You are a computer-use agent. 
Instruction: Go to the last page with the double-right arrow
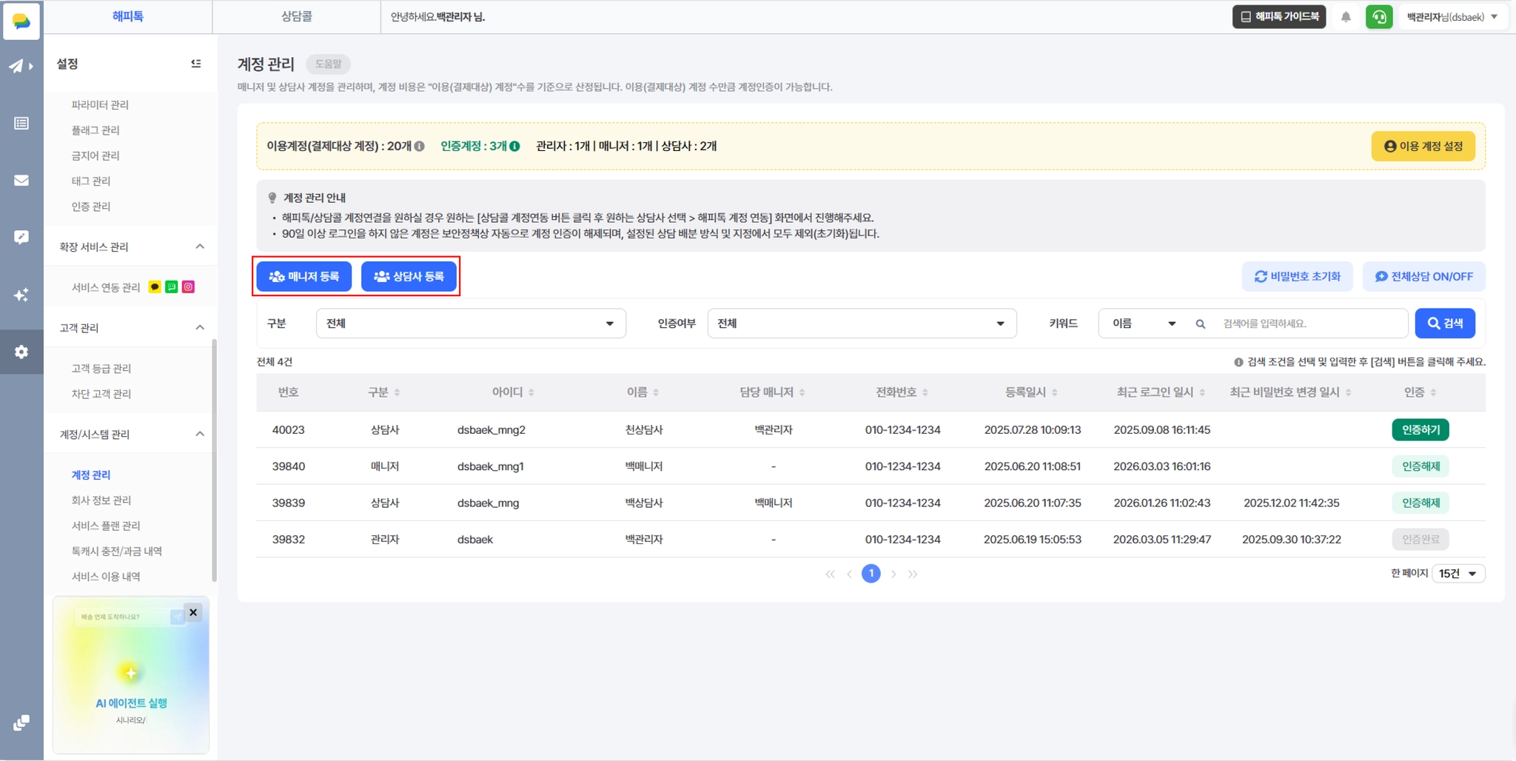913,574
